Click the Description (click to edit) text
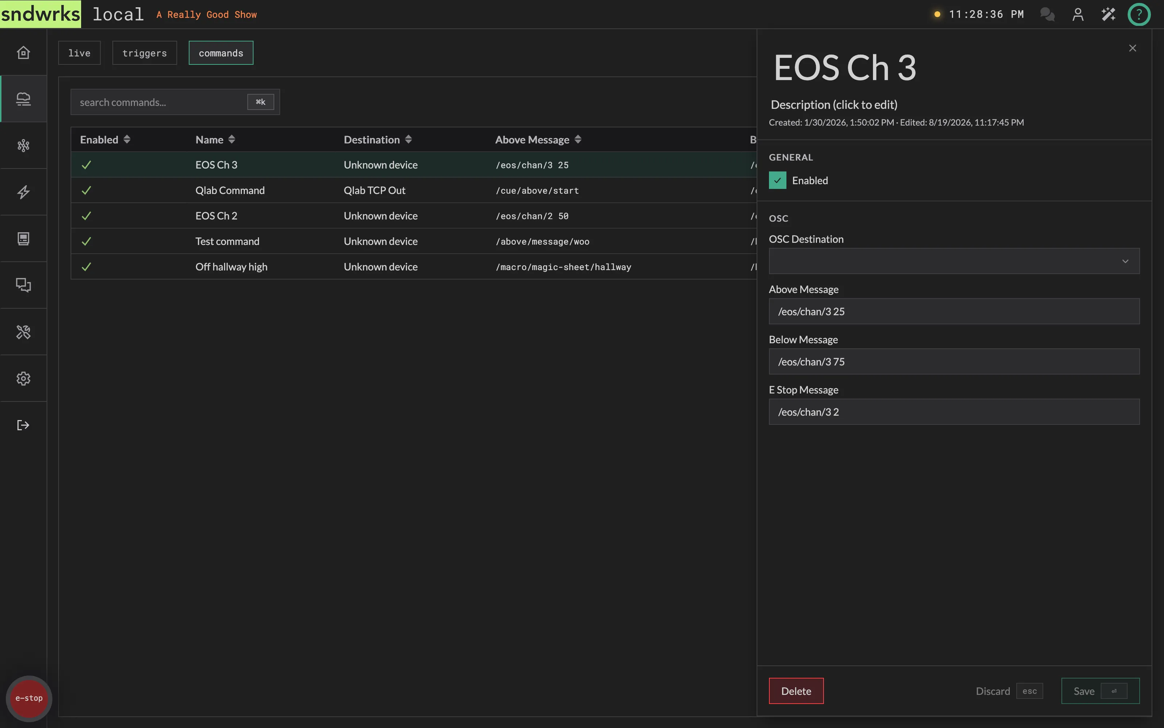This screenshot has height=728, width=1164. pos(834,104)
